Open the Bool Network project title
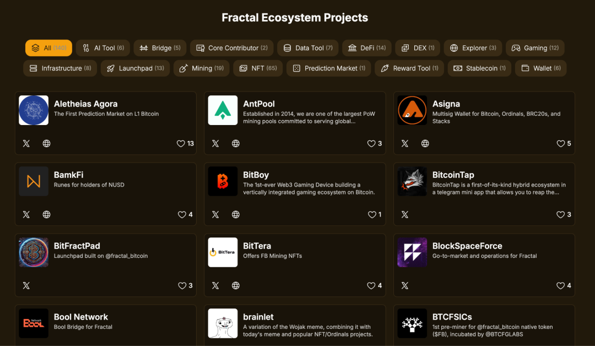The width and height of the screenshot is (595, 346). [81, 317]
